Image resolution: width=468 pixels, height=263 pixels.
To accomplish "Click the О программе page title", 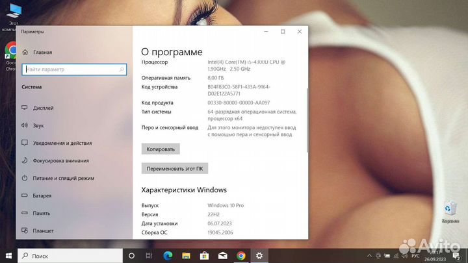I will click(x=172, y=52).
